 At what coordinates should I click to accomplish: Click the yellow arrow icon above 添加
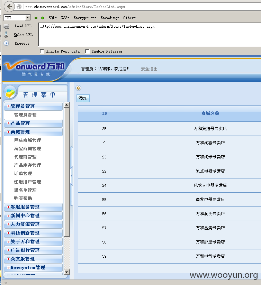pos(78,88)
